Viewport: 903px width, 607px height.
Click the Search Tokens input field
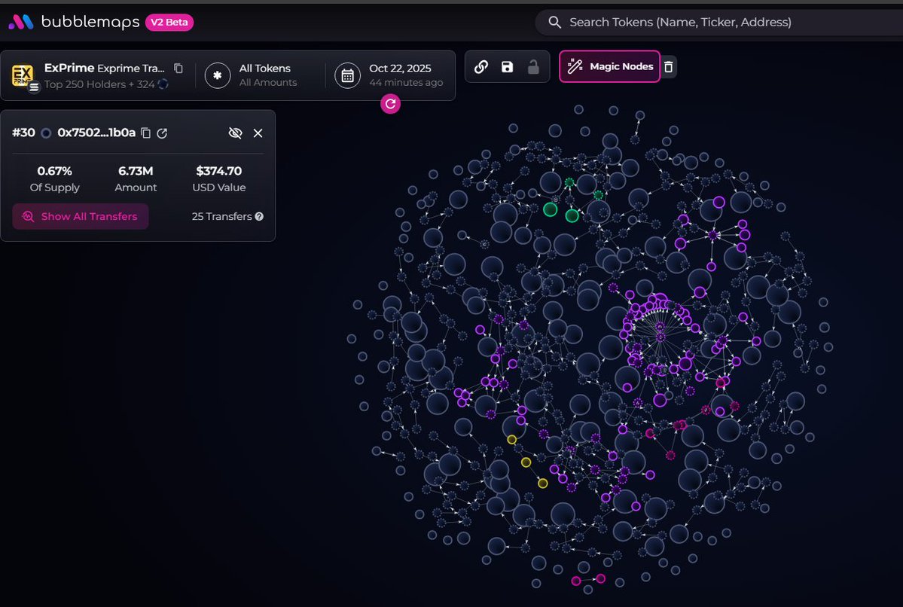[715, 23]
